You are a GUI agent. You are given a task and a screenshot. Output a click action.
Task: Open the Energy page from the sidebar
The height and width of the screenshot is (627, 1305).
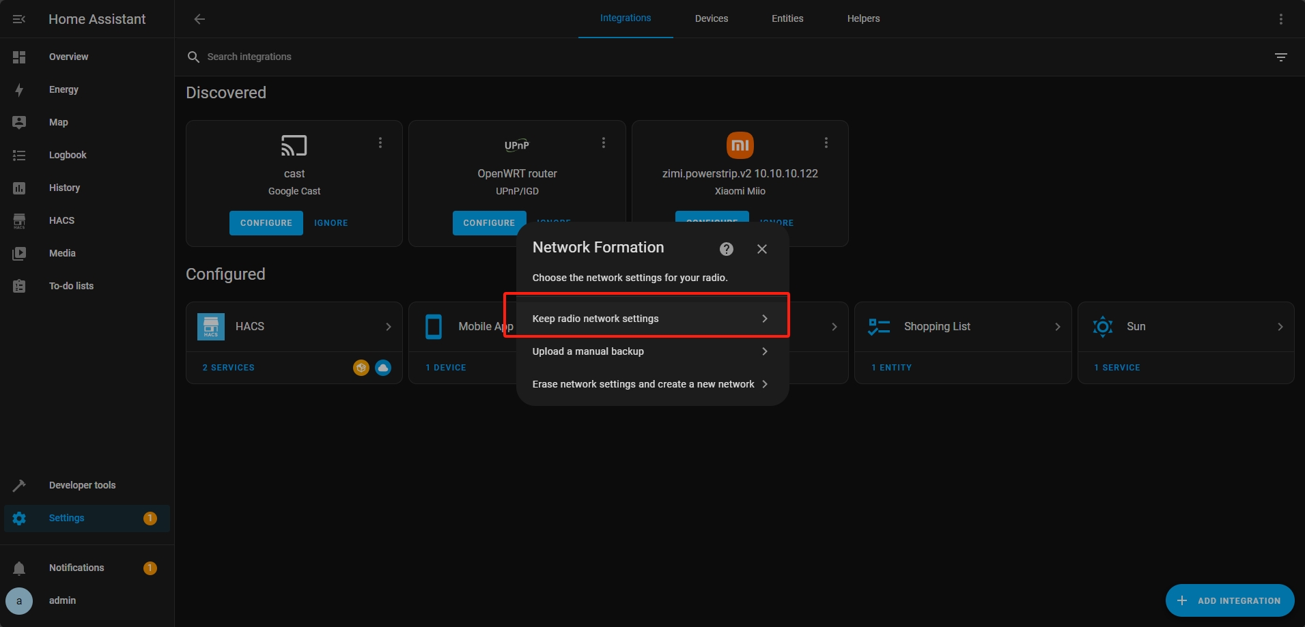(64, 89)
